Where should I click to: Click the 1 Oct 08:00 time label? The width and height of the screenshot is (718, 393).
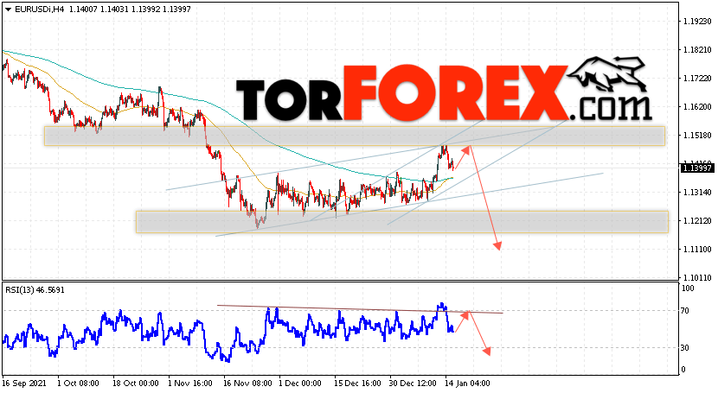78,383
